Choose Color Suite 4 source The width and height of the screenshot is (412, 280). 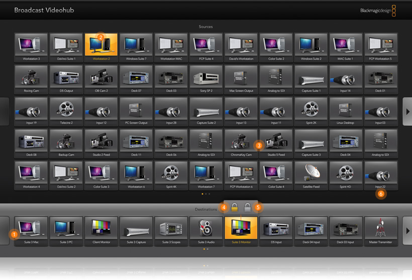[x=276, y=175]
